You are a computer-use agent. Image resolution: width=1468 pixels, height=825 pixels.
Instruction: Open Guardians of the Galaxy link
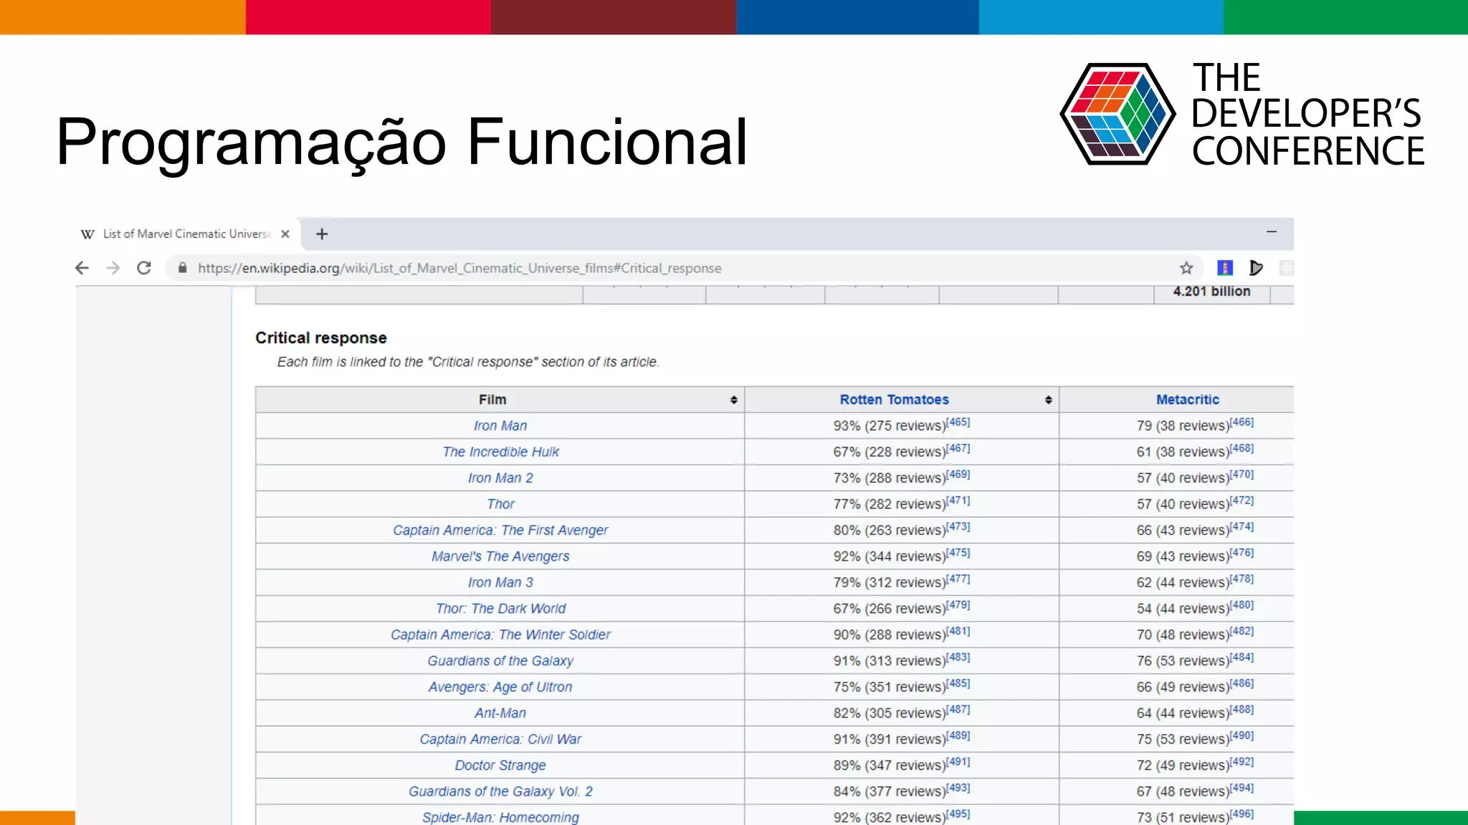[x=500, y=661]
